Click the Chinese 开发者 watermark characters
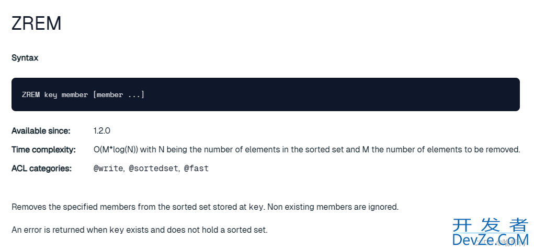Screen dimensions: 534x251 (491, 225)
